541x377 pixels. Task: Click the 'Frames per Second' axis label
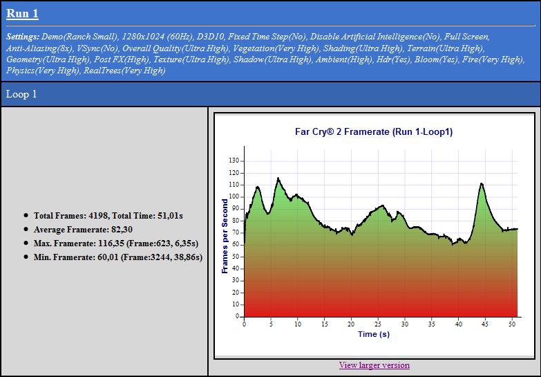pos(225,236)
